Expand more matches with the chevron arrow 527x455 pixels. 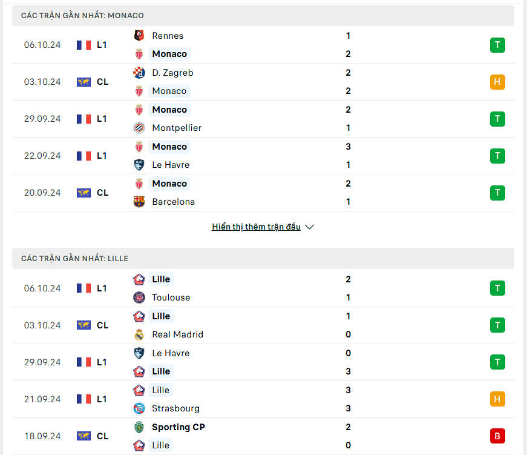[310, 227]
